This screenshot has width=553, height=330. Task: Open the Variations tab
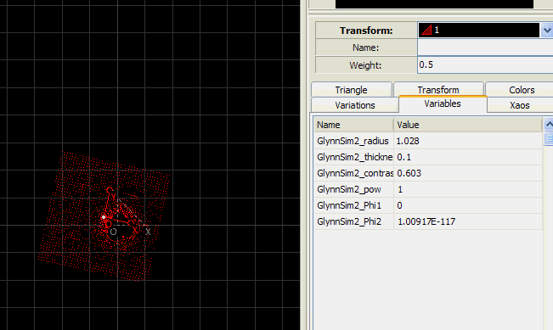(x=355, y=105)
